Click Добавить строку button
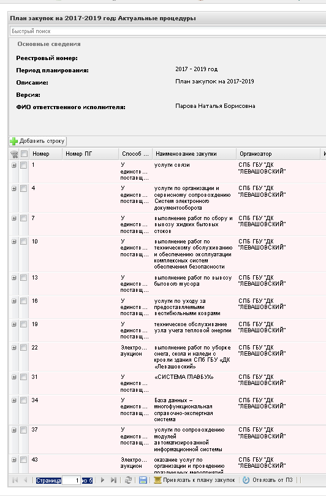326x496 pixels. pyautogui.click(x=38, y=141)
